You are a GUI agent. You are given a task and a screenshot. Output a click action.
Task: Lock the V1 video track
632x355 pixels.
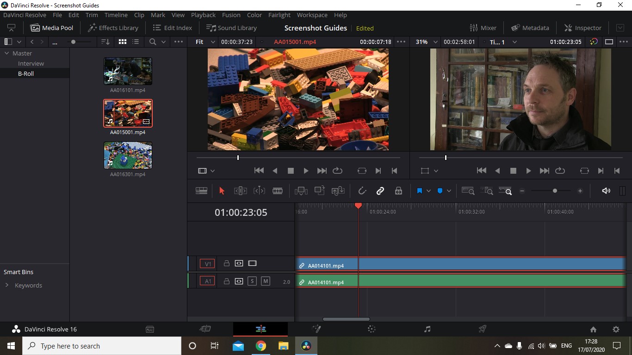227,263
